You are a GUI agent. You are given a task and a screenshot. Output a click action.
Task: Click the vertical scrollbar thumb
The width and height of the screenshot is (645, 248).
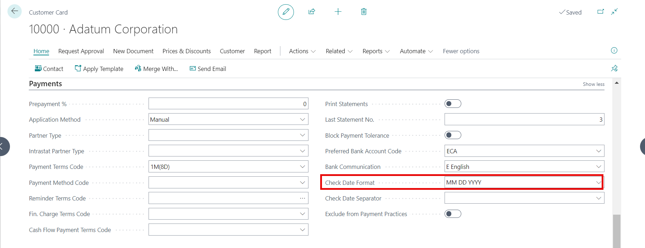pyautogui.click(x=617, y=231)
